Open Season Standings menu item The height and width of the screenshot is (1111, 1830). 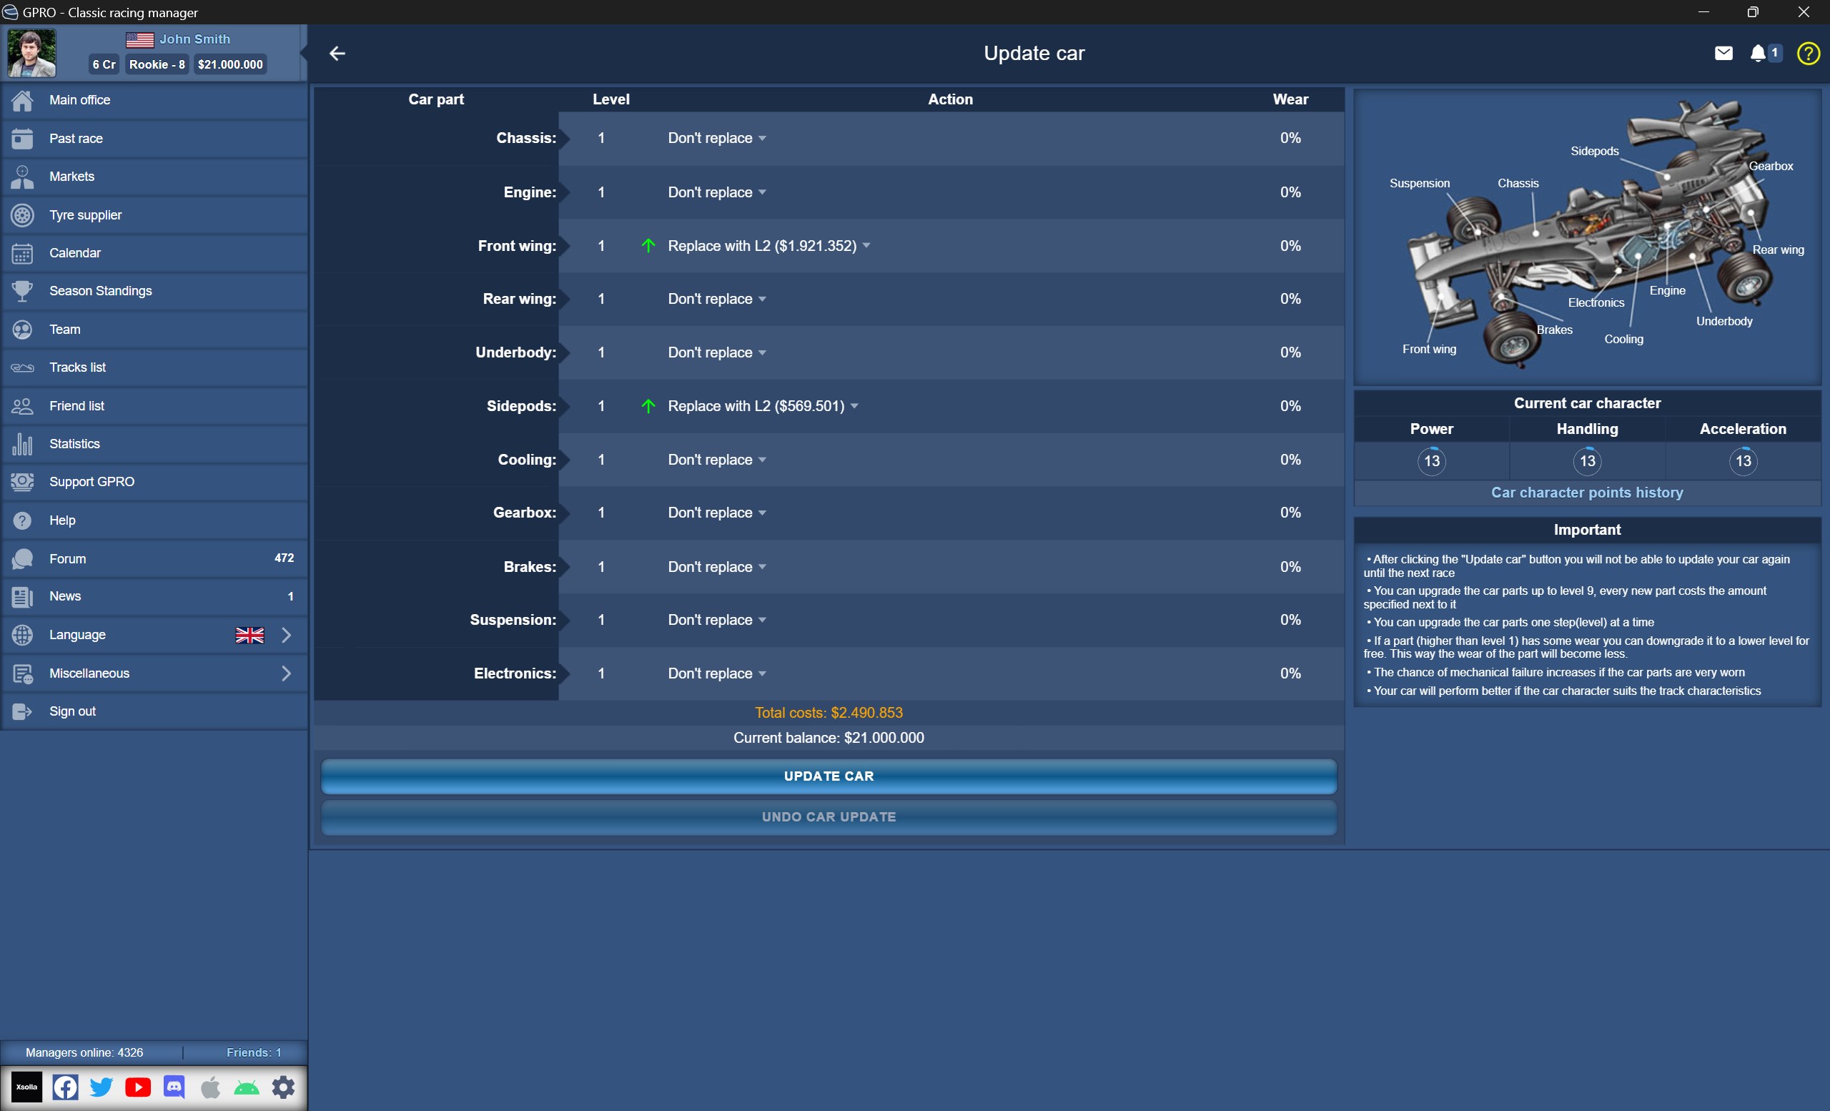(100, 291)
